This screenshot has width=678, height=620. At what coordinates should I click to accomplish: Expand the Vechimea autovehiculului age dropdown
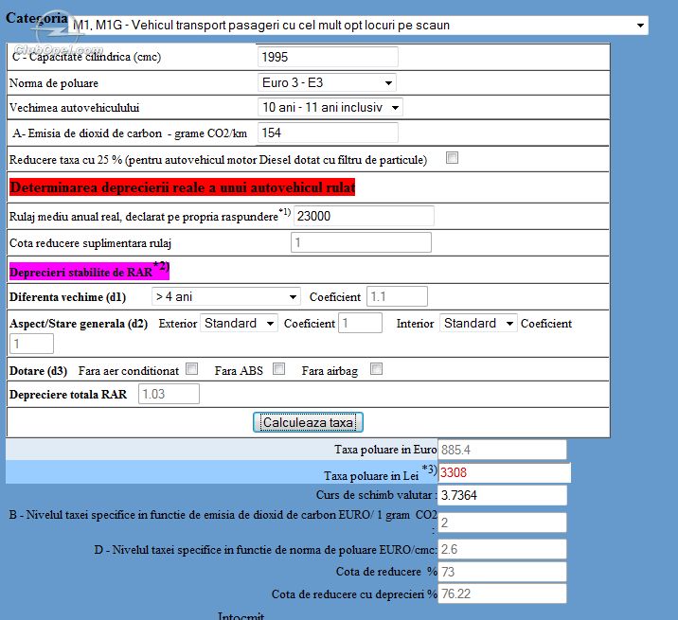point(330,107)
